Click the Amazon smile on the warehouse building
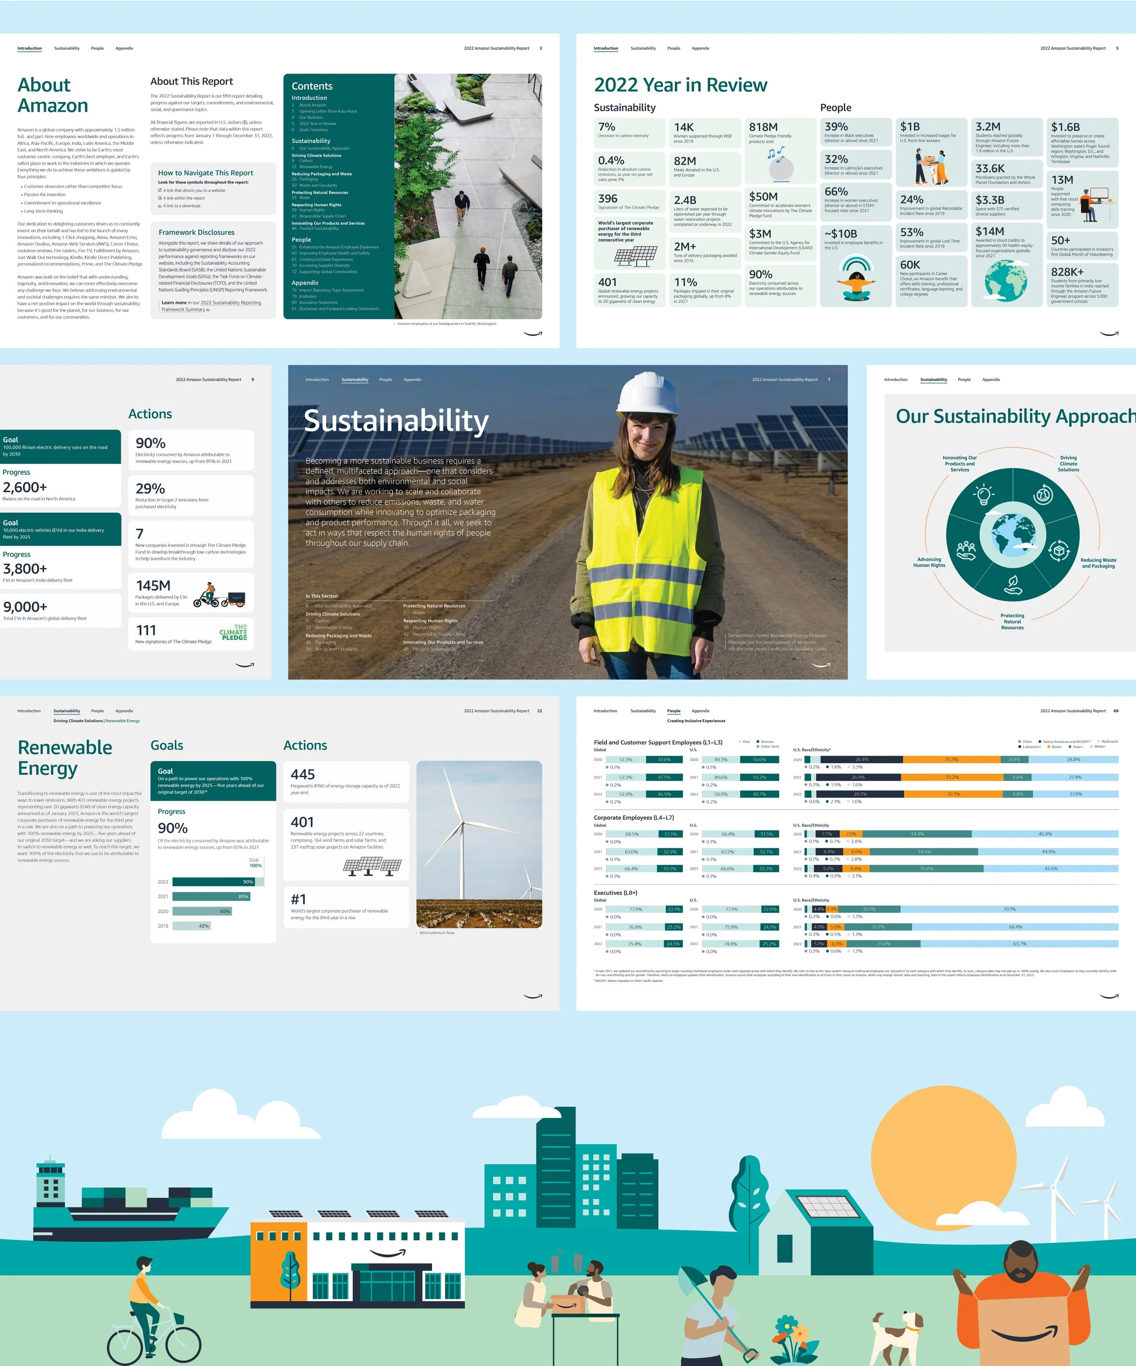The width and height of the screenshot is (1136, 1366). 388,1253
